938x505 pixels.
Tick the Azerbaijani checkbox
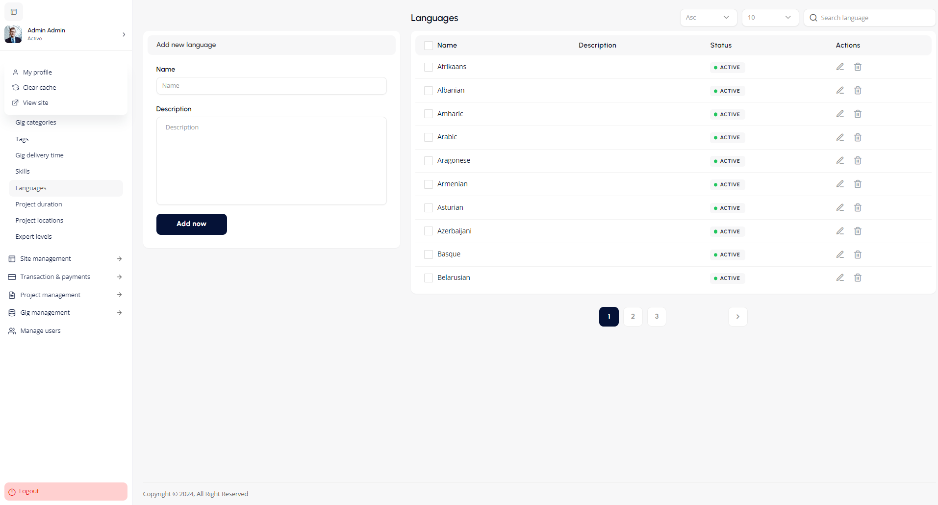(x=429, y=231)
